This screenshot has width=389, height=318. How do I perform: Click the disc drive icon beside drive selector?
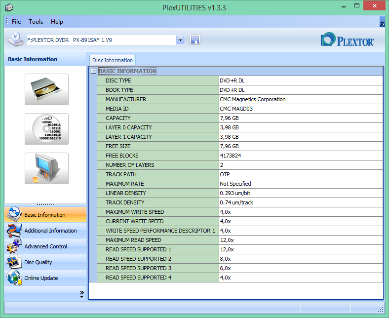(16, 40)
